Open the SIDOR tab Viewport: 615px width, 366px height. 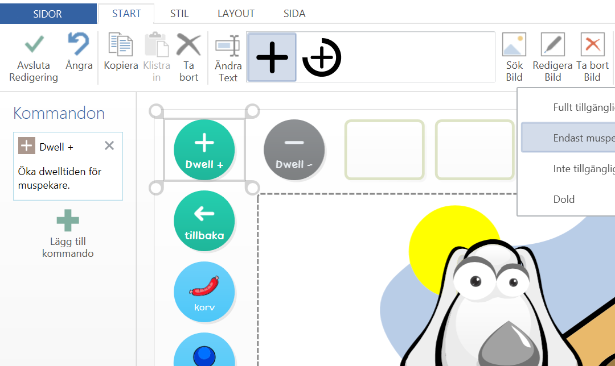[48, 14]
